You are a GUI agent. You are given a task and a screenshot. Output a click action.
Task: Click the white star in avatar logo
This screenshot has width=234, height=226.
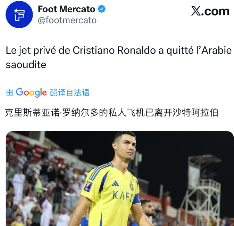coord(16,10)
